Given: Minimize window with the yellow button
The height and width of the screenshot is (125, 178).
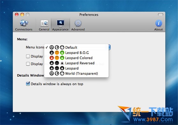Looking at the screenshot, I should pyautogui.click(x=22, y=15).
